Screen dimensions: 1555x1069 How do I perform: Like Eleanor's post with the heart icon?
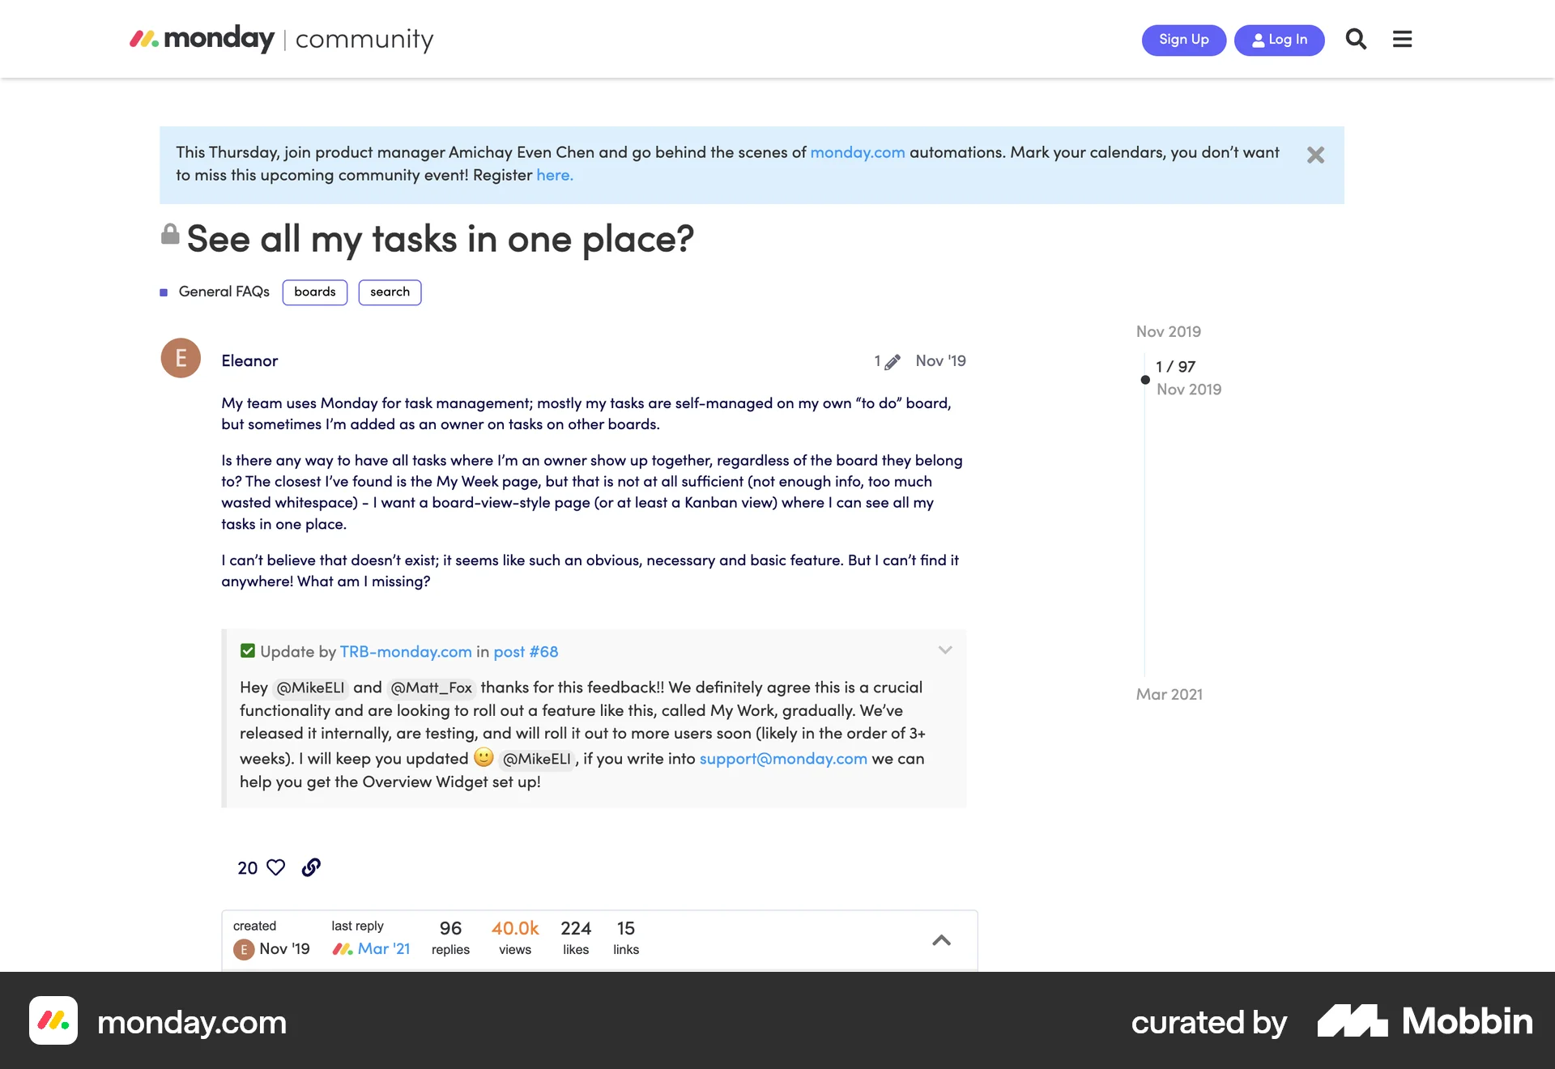pos(276,867)
